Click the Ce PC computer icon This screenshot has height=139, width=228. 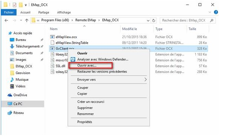click(x=10, y=104)
